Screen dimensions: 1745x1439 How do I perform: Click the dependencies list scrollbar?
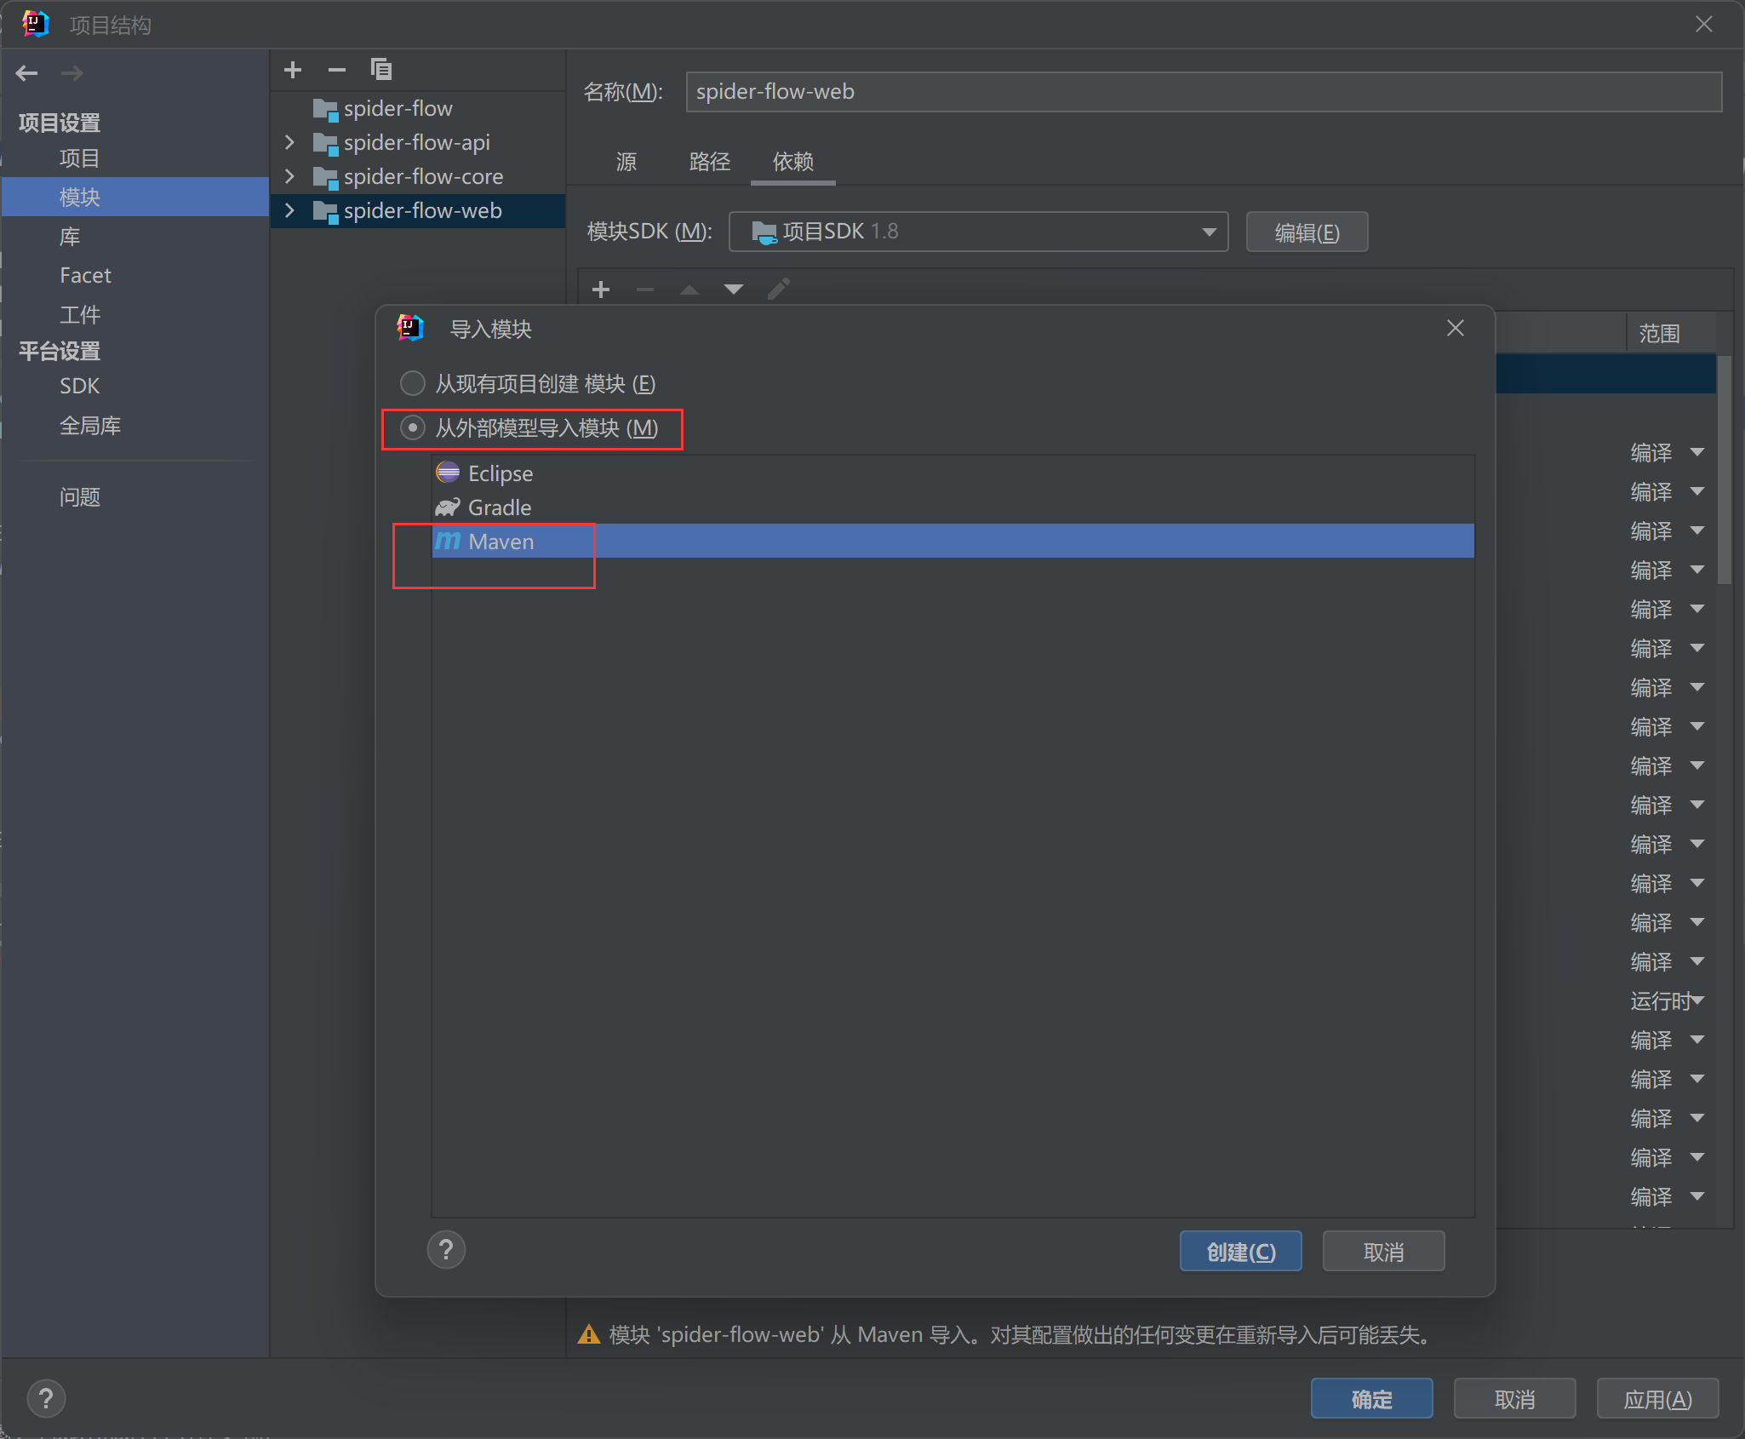(x=1725, y=470)
